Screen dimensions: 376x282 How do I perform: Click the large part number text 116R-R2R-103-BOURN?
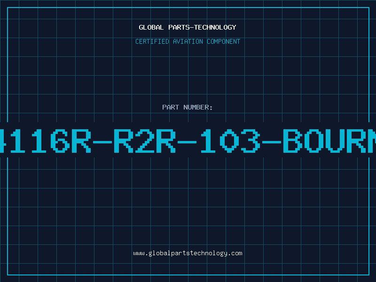coord(188,141)
